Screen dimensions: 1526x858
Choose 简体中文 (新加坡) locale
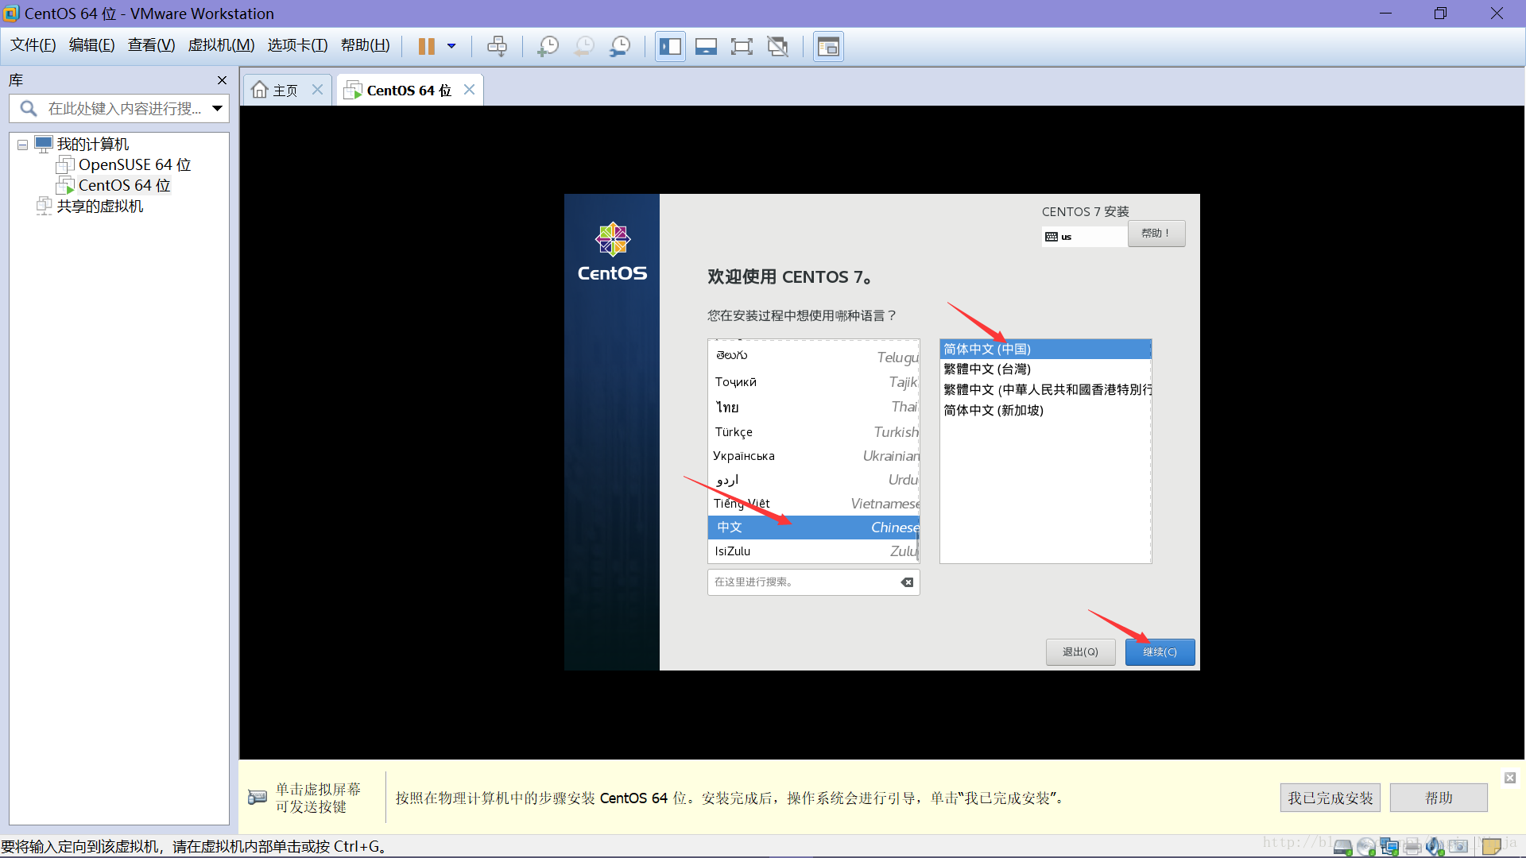tap(1045, 410)
